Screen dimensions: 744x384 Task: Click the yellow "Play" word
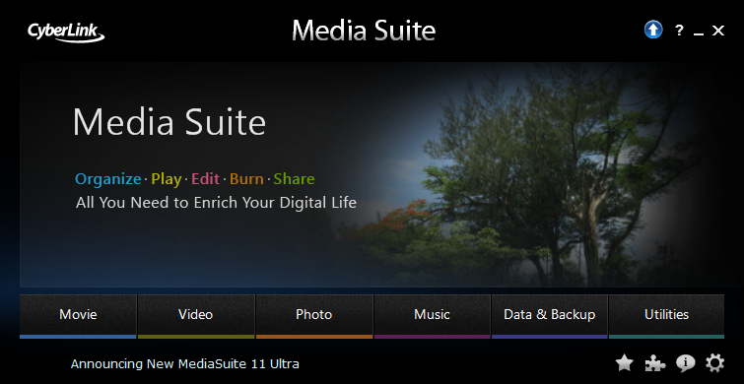click(167, 179)
